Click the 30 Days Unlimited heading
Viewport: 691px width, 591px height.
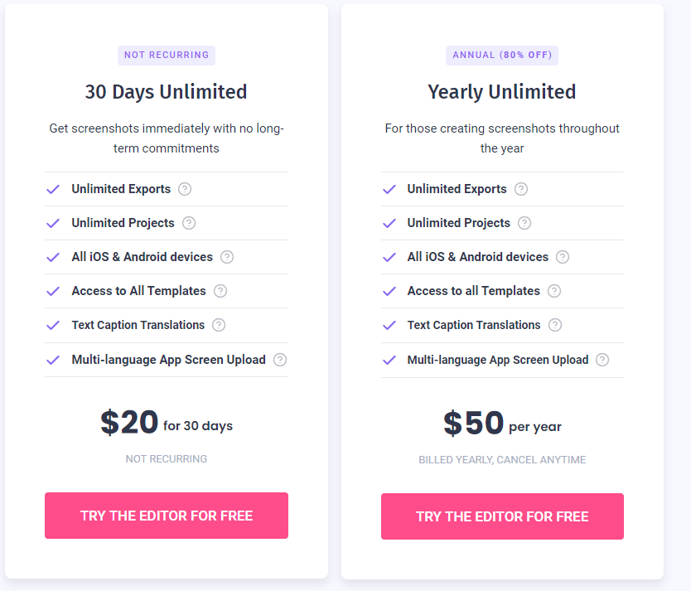(x=167, y=91)
